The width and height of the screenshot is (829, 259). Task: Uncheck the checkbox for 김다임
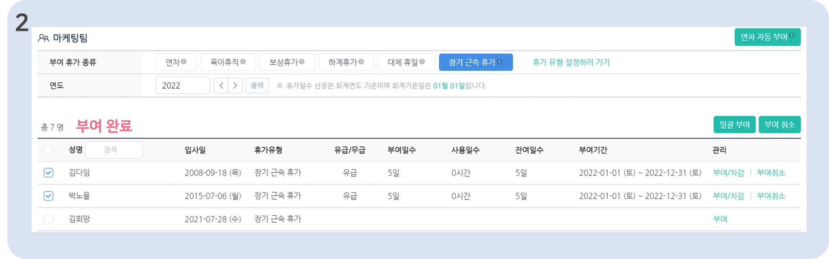pos(48,173)
